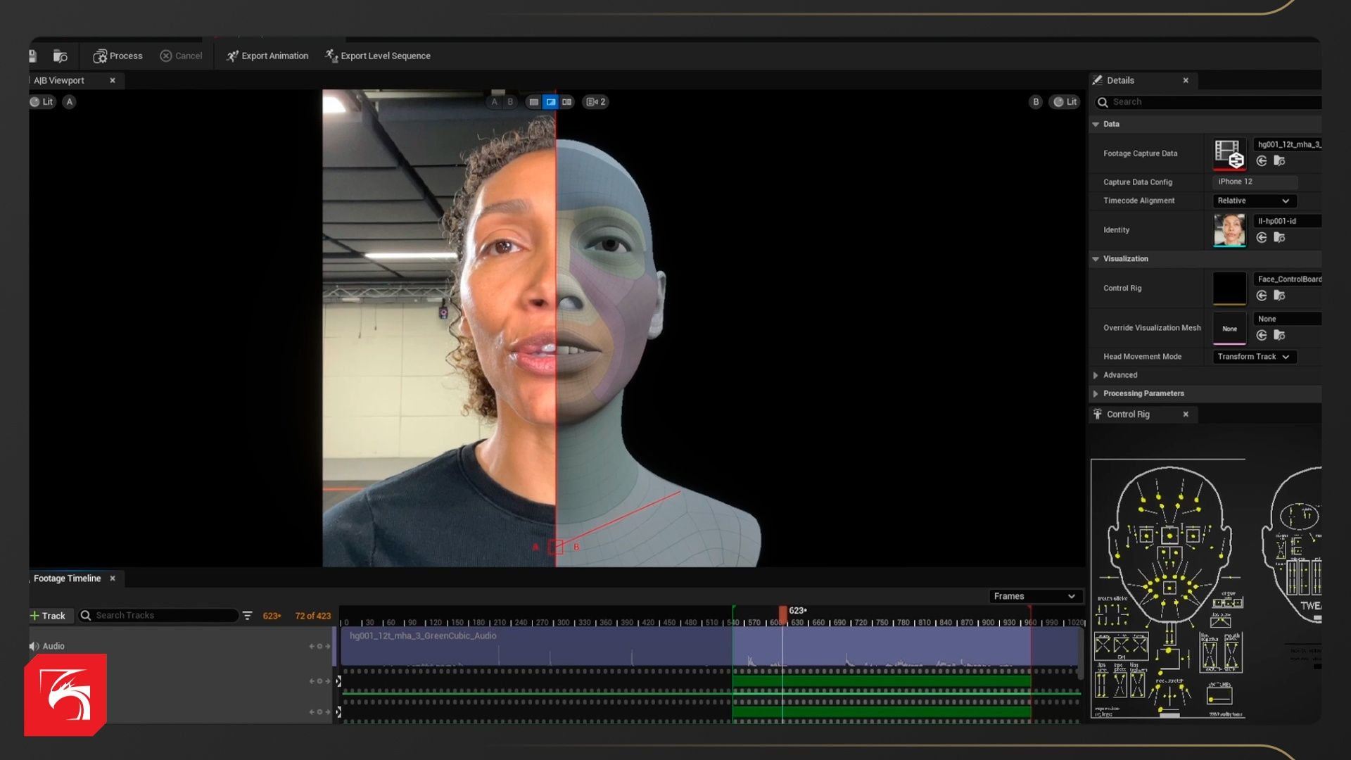Select the Control Rig panel tab

(x=1128, y=414)
